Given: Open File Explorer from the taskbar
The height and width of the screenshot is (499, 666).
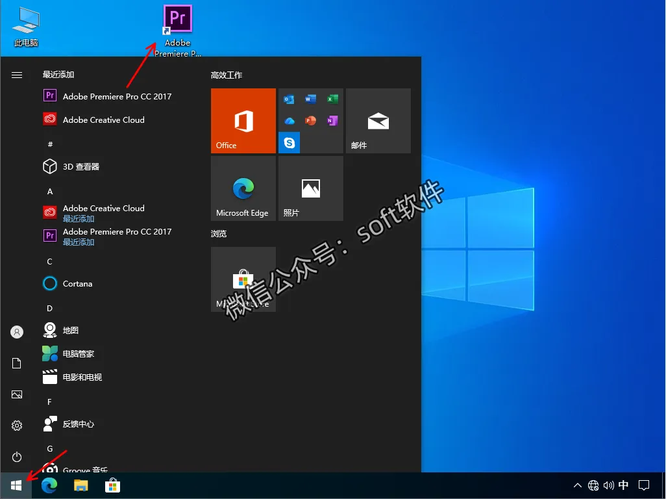Looking at the screenshot, I should click(80, 485).
